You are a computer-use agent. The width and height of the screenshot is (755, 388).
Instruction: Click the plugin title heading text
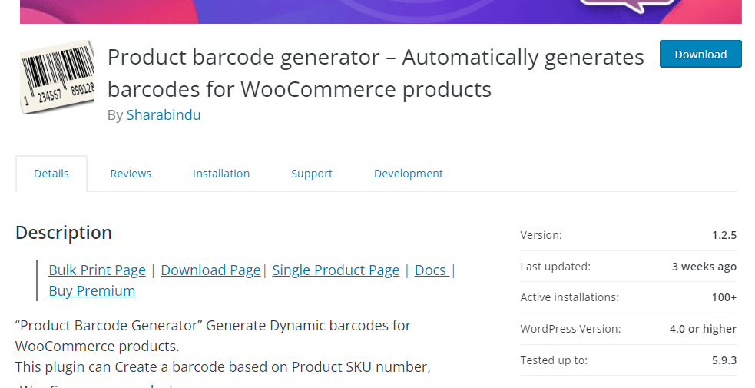(376, 73)
